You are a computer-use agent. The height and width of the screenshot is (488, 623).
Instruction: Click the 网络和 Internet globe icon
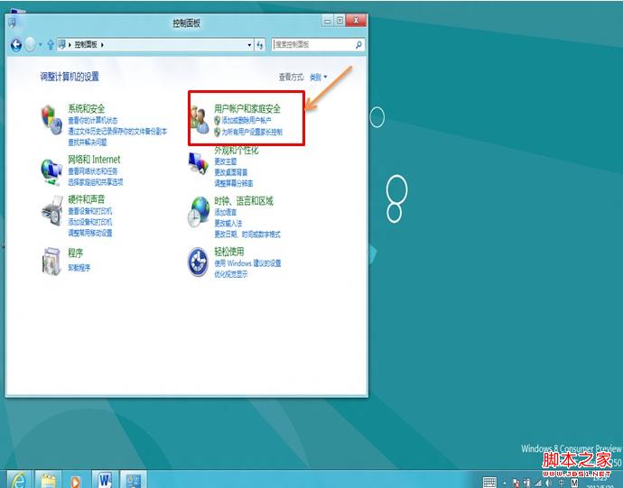pyautogui.click(x=51, y=172)
